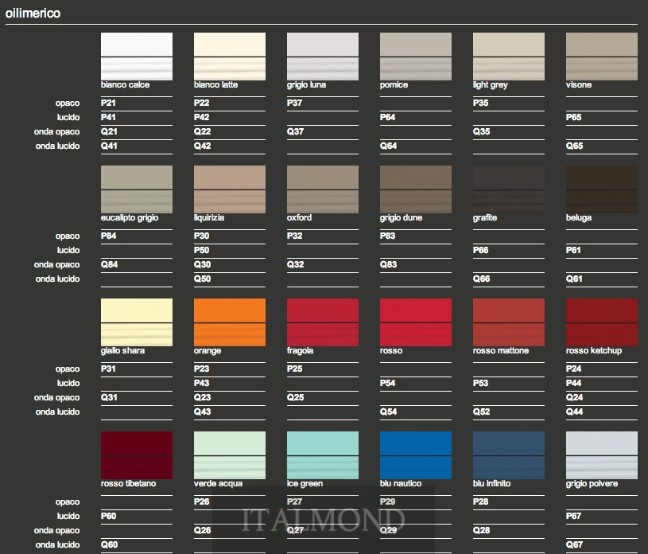648x554 pixels.
Task: Pick the grigio polvere swatch
Action: pos(601,455)
